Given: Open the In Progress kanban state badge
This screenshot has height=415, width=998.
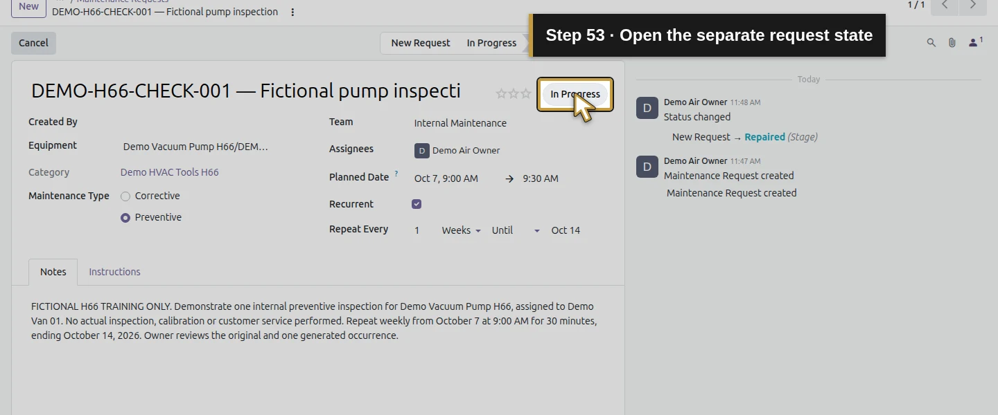Looking at the screenshot, I should point(575,94).
